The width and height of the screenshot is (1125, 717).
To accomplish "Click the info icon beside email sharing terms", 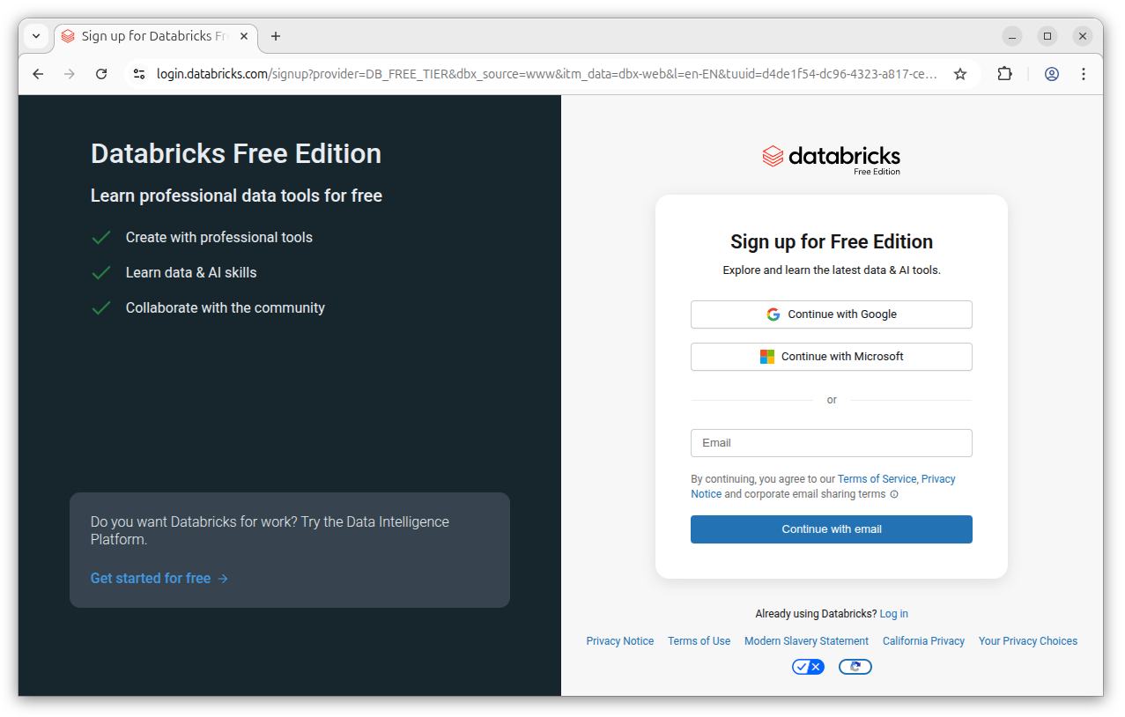I will tap(894, 495).
